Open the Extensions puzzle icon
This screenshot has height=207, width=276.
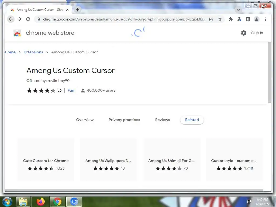(x=231, y=19)
